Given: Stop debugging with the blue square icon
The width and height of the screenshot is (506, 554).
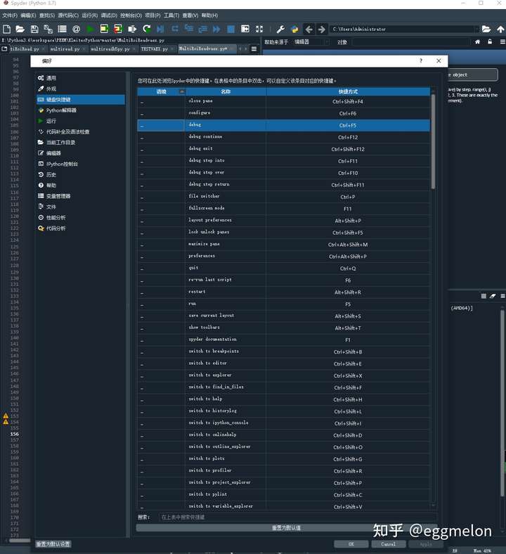Looking at the screenshot, I should click(x=231, y=29).
